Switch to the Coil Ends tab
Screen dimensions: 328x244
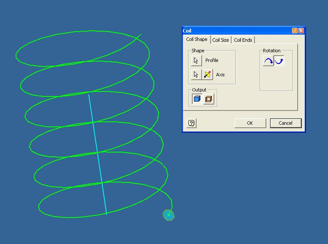pos(243,40)
